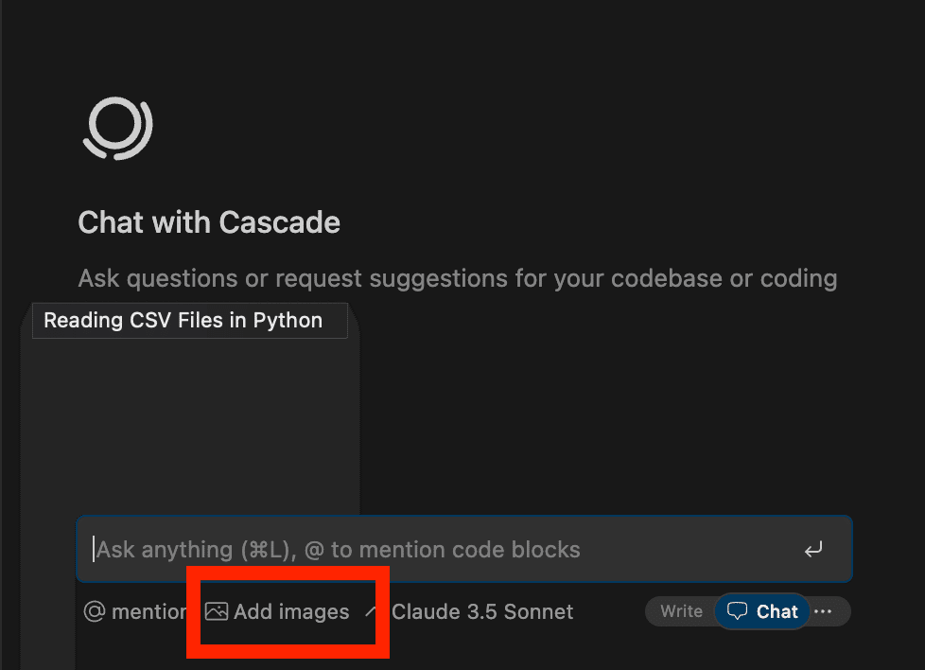Open the three-dot more options menu
925x670 pixels.
pos(823,611)
